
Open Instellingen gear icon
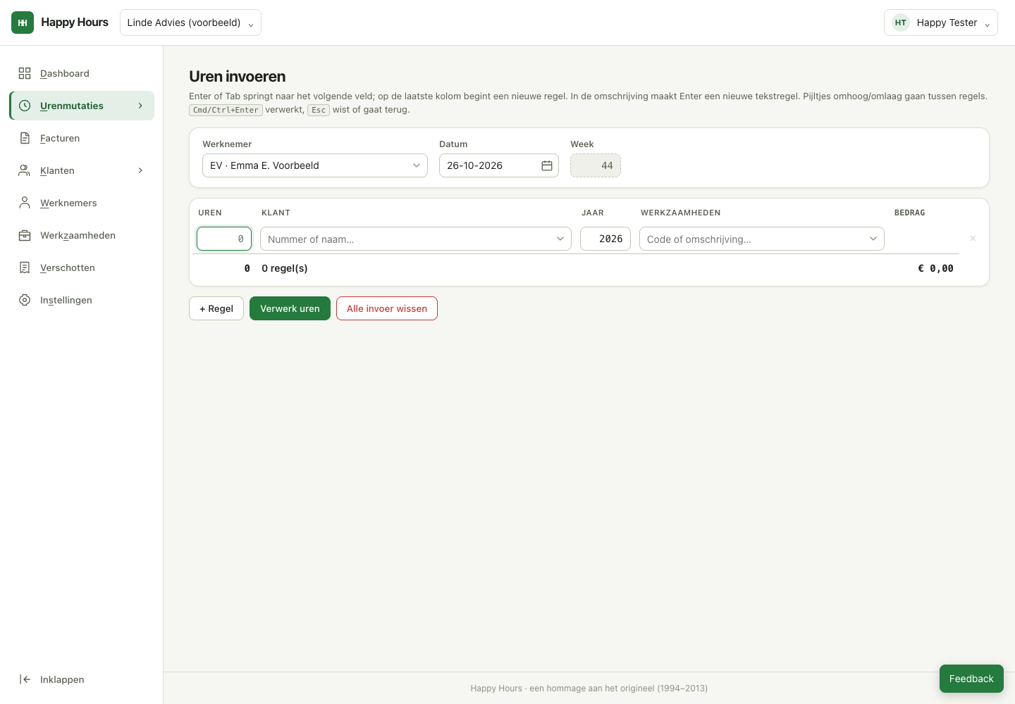(x=25, y=300)
